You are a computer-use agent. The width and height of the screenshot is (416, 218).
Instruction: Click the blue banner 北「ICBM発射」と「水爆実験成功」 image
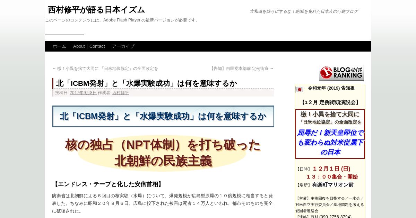[163, 116]
